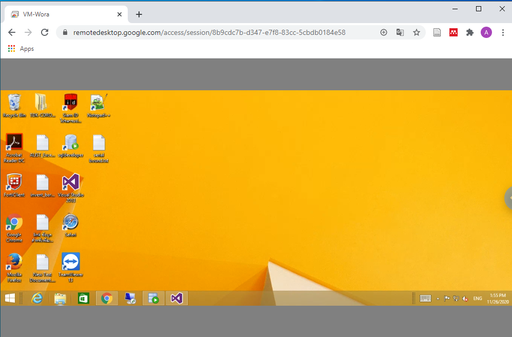Select the serial bound.txt file on desktop

click(99, 143)
